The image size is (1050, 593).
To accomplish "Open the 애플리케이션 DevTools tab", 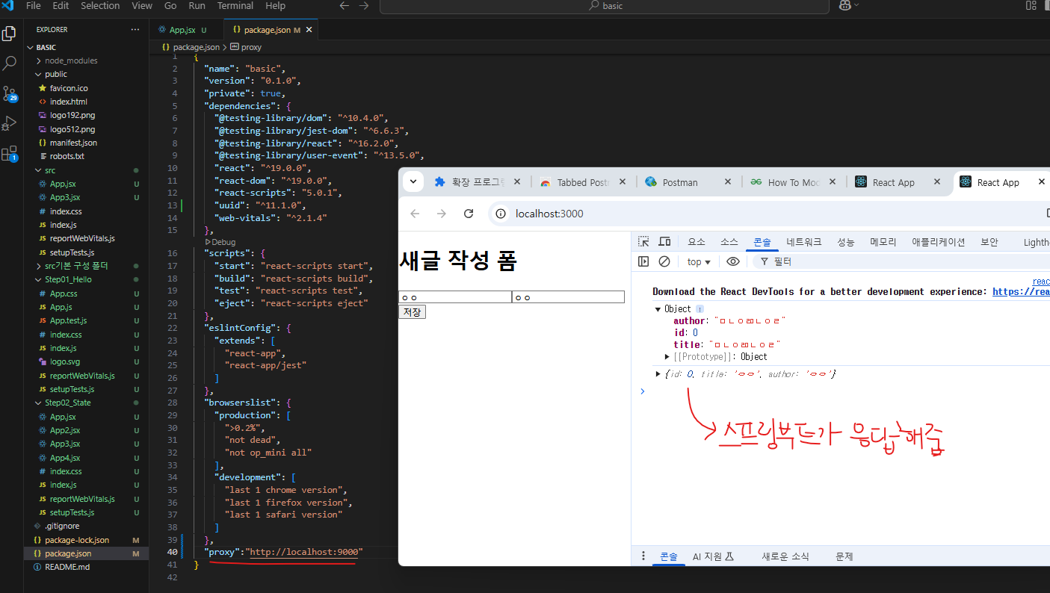I will (x=939, y=241).
